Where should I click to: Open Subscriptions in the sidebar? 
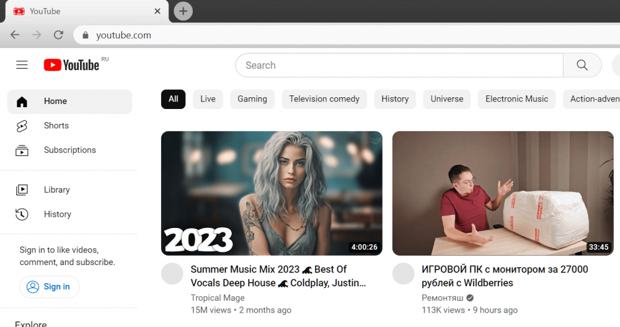point(69,150)
